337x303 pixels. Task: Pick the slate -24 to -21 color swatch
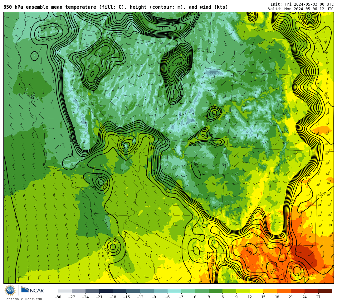pyautogui.click(x=92, y=291)
